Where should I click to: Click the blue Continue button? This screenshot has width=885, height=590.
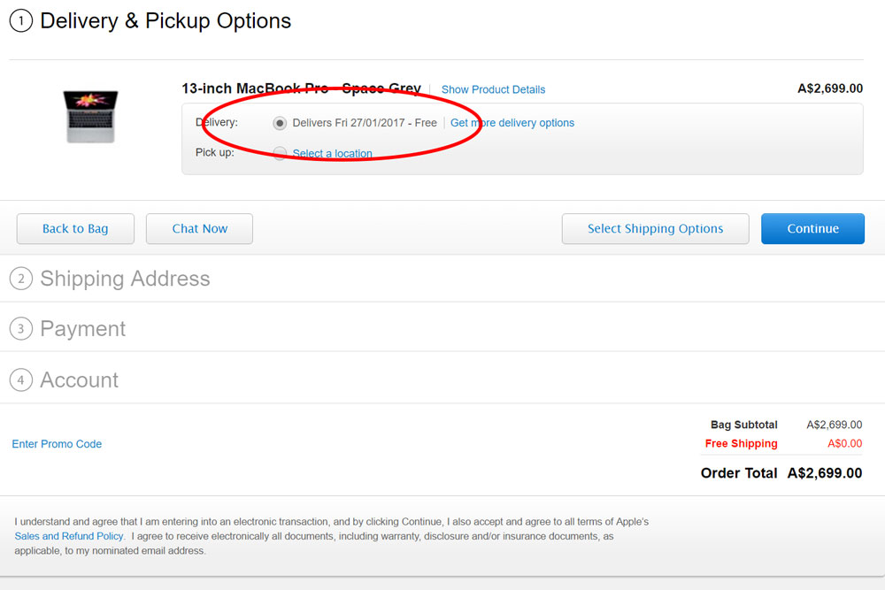pyautogui.click(x=812, y=228)
